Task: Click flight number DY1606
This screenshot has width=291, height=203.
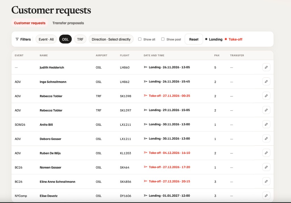Action: coord(125,196)
